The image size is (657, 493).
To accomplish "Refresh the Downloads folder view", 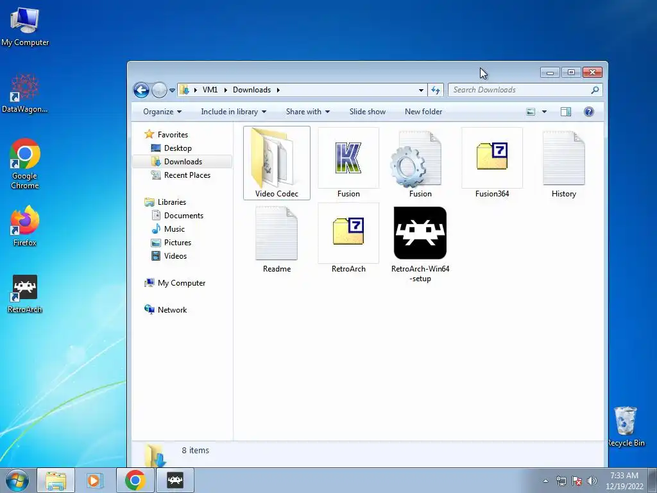I will tap(436, 90).
